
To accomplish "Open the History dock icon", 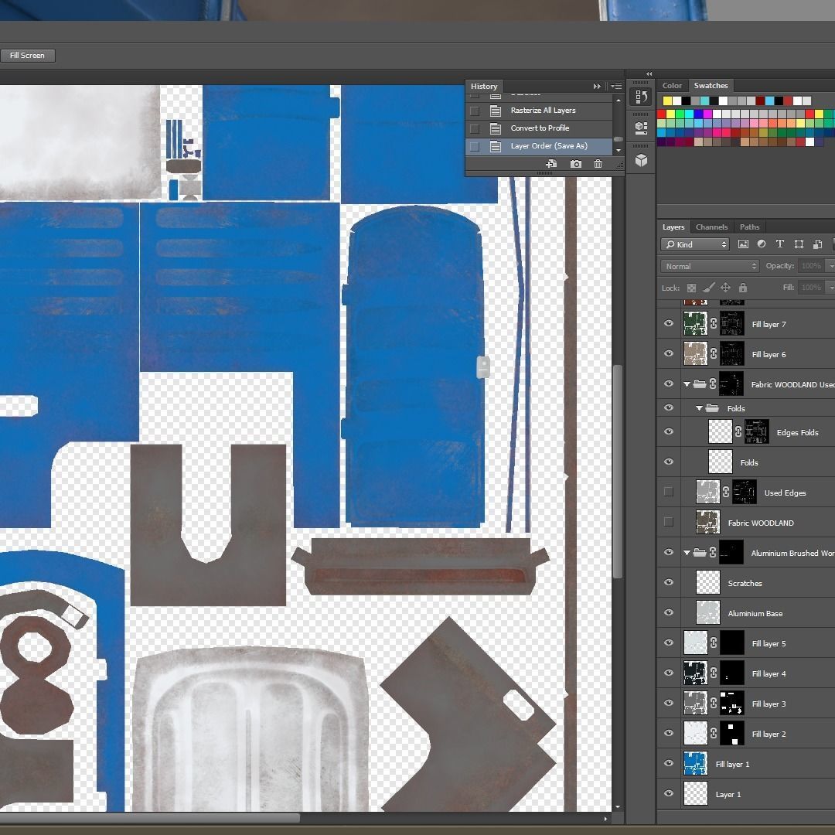I will (x=641, y=97).
